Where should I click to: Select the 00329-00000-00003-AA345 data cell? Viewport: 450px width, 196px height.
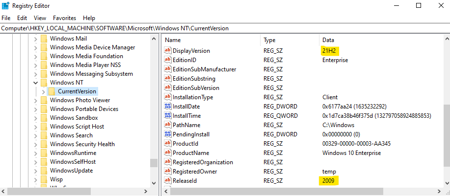[x=356, y=143]
